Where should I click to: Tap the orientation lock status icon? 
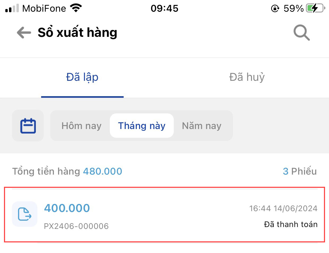click(x=275, y=8)
